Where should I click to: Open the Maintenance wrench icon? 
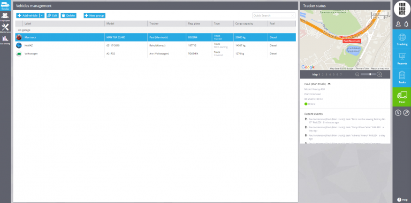(5, 28)
